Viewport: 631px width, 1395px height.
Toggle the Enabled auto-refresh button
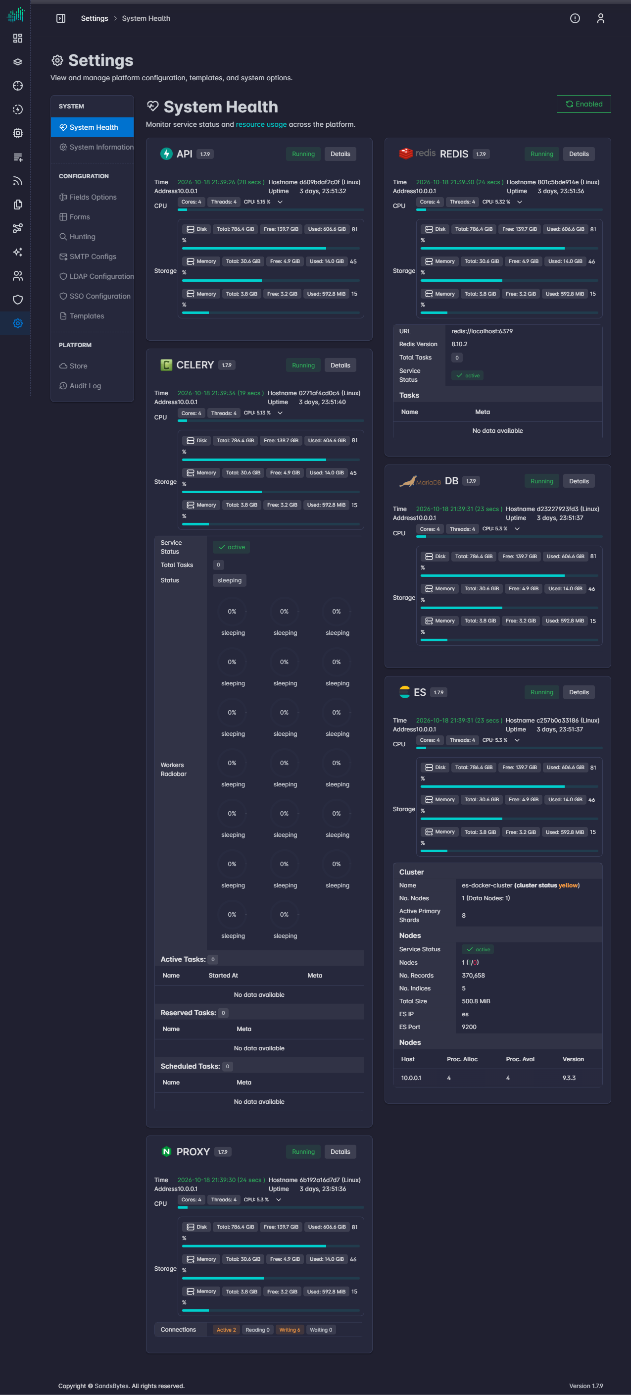[583, 104]
